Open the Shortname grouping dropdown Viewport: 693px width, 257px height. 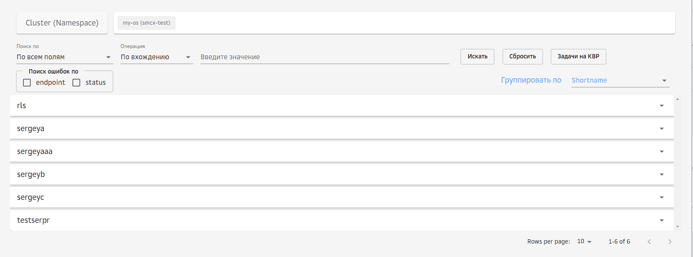coord(620,80)
